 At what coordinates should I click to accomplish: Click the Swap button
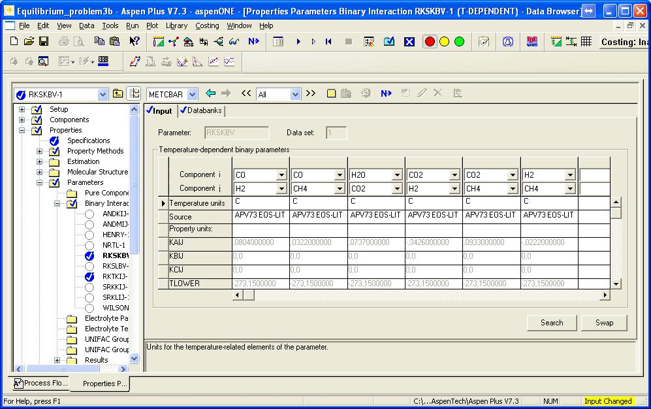pos(604,323)
